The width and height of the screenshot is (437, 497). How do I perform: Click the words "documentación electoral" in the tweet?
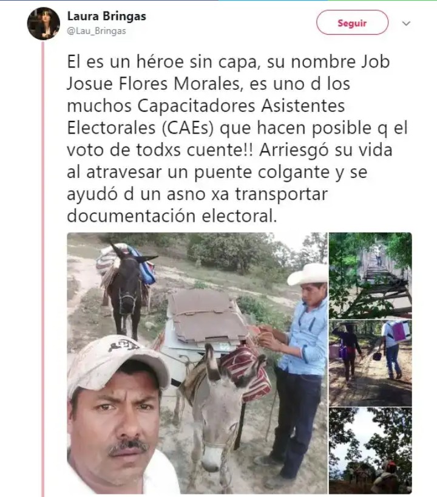pyautogui.click(x=172, y=216)
